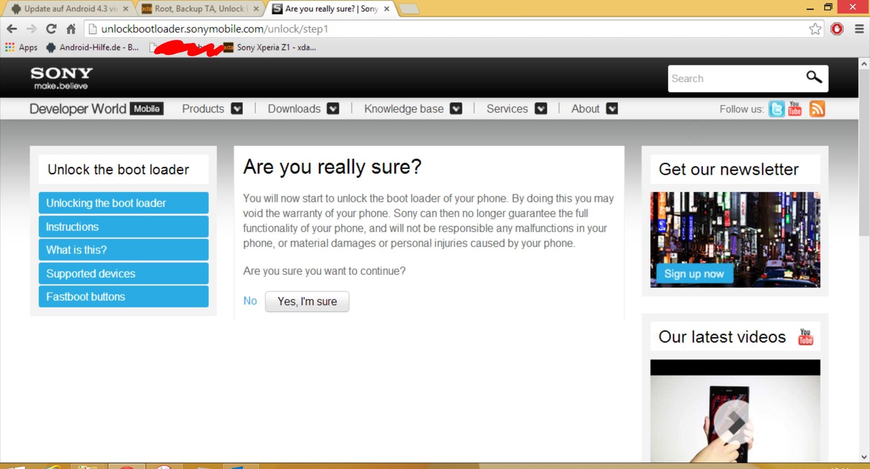Open Sony's Twitter follow icon
Image resolution: width=870 pixels, height=469 pixels.
point(776,109)
